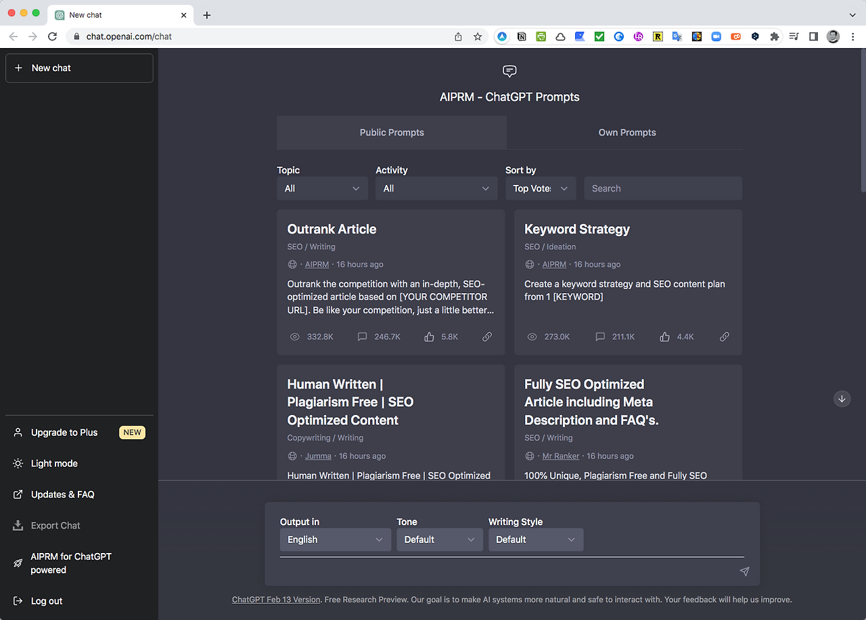Select the New chat browser tab
This screenshot has width=866, height=620.
(x=122, y=15)
